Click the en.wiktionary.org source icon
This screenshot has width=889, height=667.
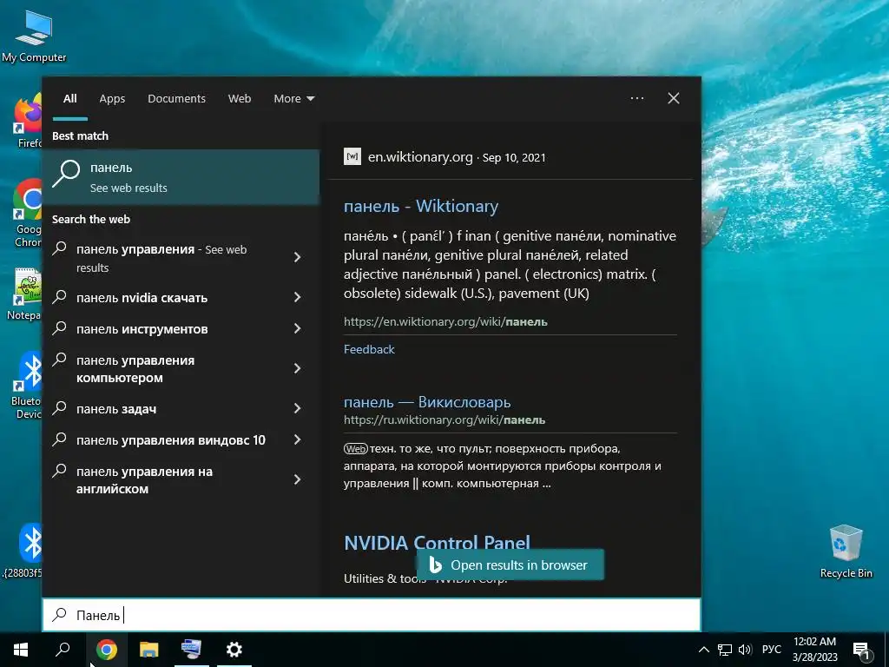352,156
